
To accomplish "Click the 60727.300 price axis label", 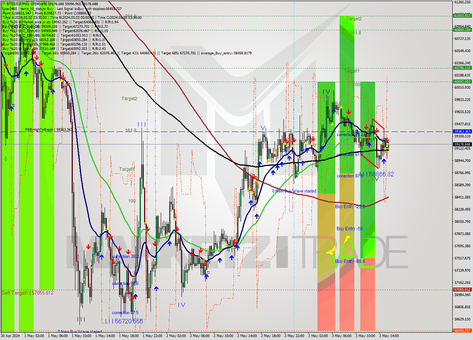I will tap(462, 38).
